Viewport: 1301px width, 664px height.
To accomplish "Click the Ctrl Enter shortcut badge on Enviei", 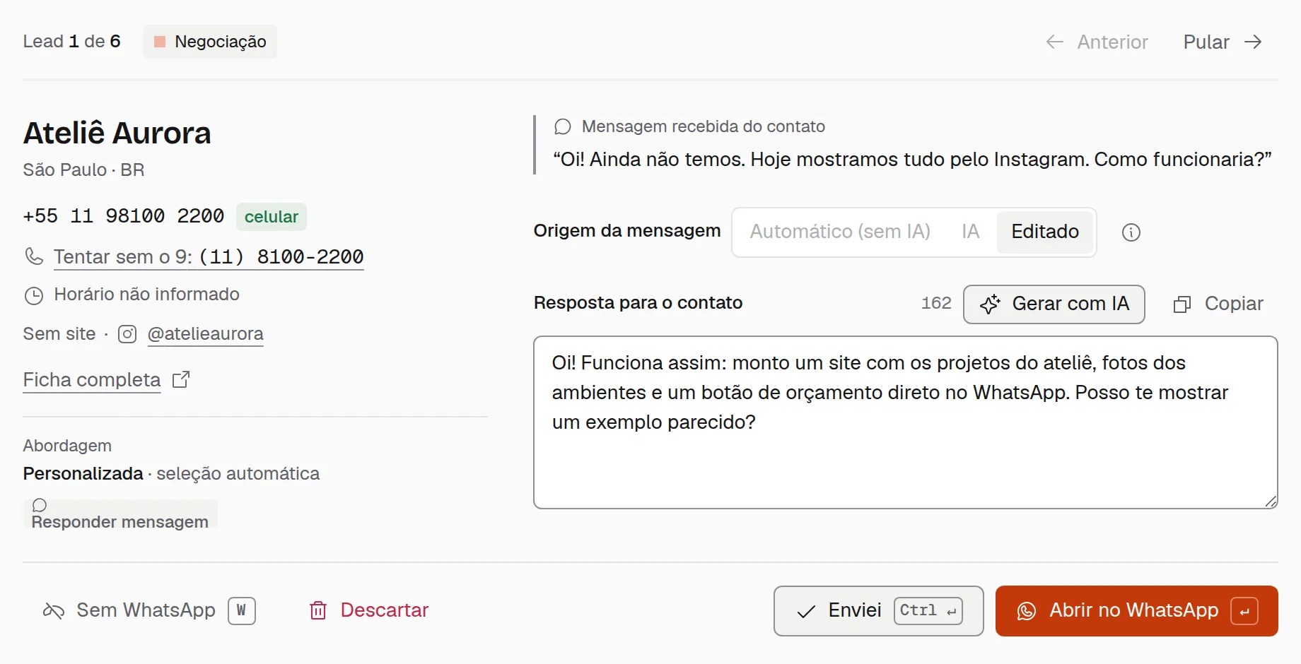I will point(928,610).
